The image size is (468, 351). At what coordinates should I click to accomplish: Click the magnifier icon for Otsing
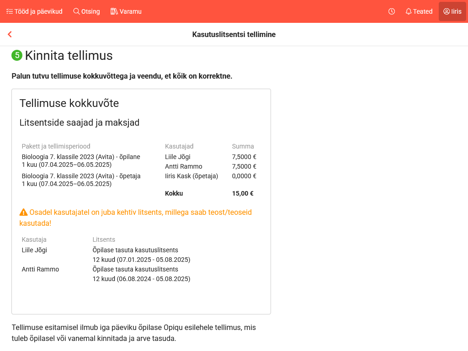[76, 11]
